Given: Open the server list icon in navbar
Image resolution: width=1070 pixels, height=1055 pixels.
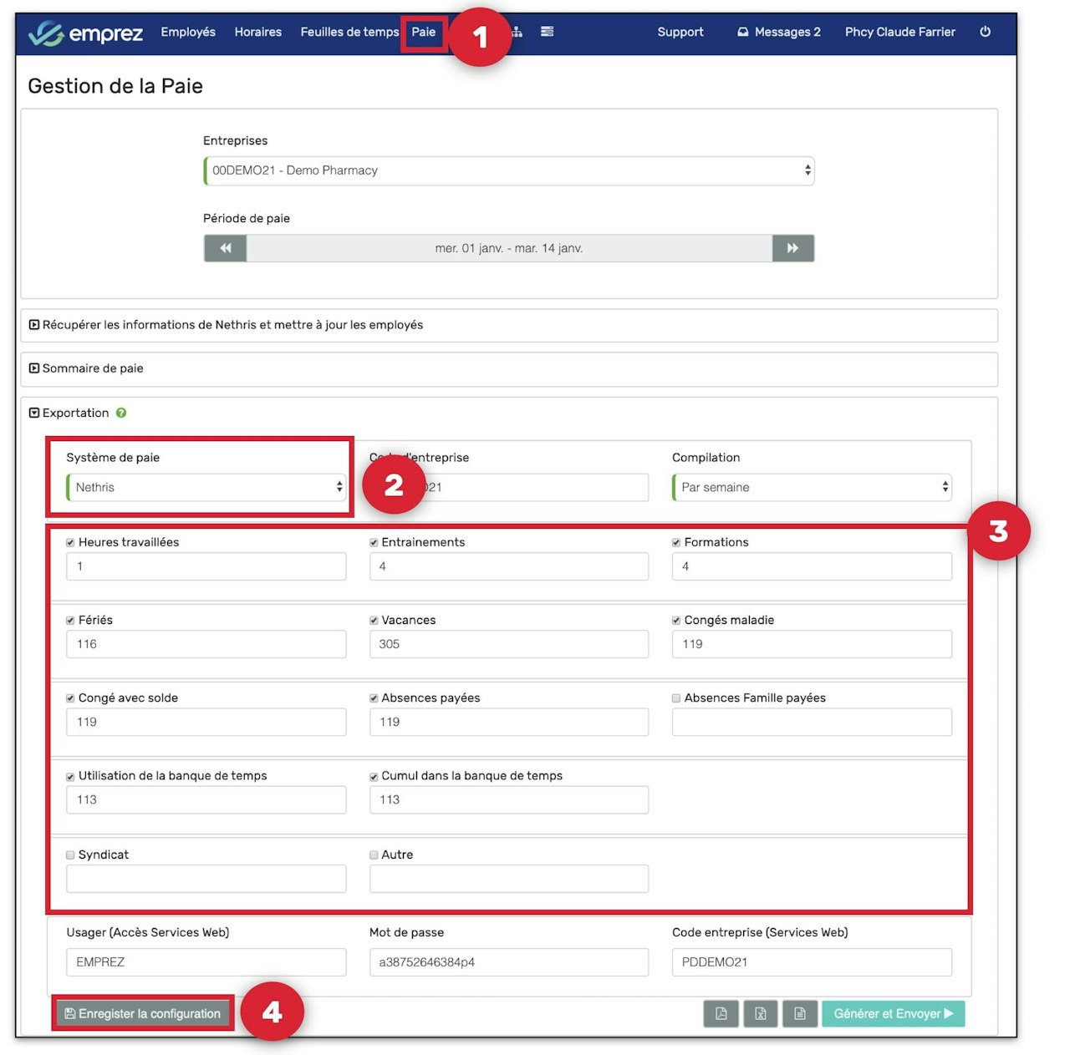Looking at the screenshot, I should pos(548,32).
